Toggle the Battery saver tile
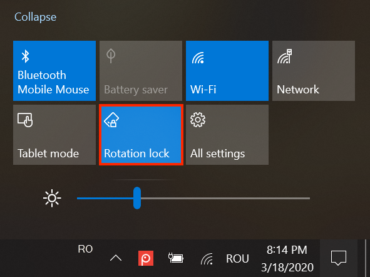The image size is (370, 277). [141, 71]
